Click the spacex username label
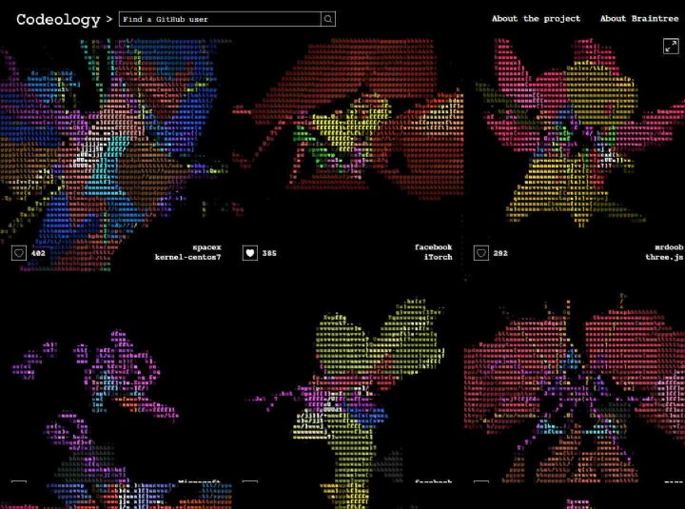Image resolution: width=685 pixels, height=509 pixels. coord(206,246)
